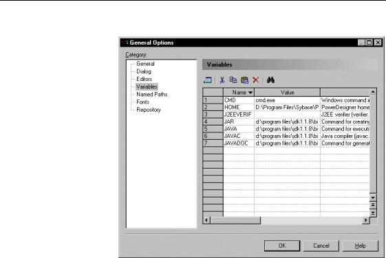
Task: Select row header 2 for HOME
Action: pos(213,107)
